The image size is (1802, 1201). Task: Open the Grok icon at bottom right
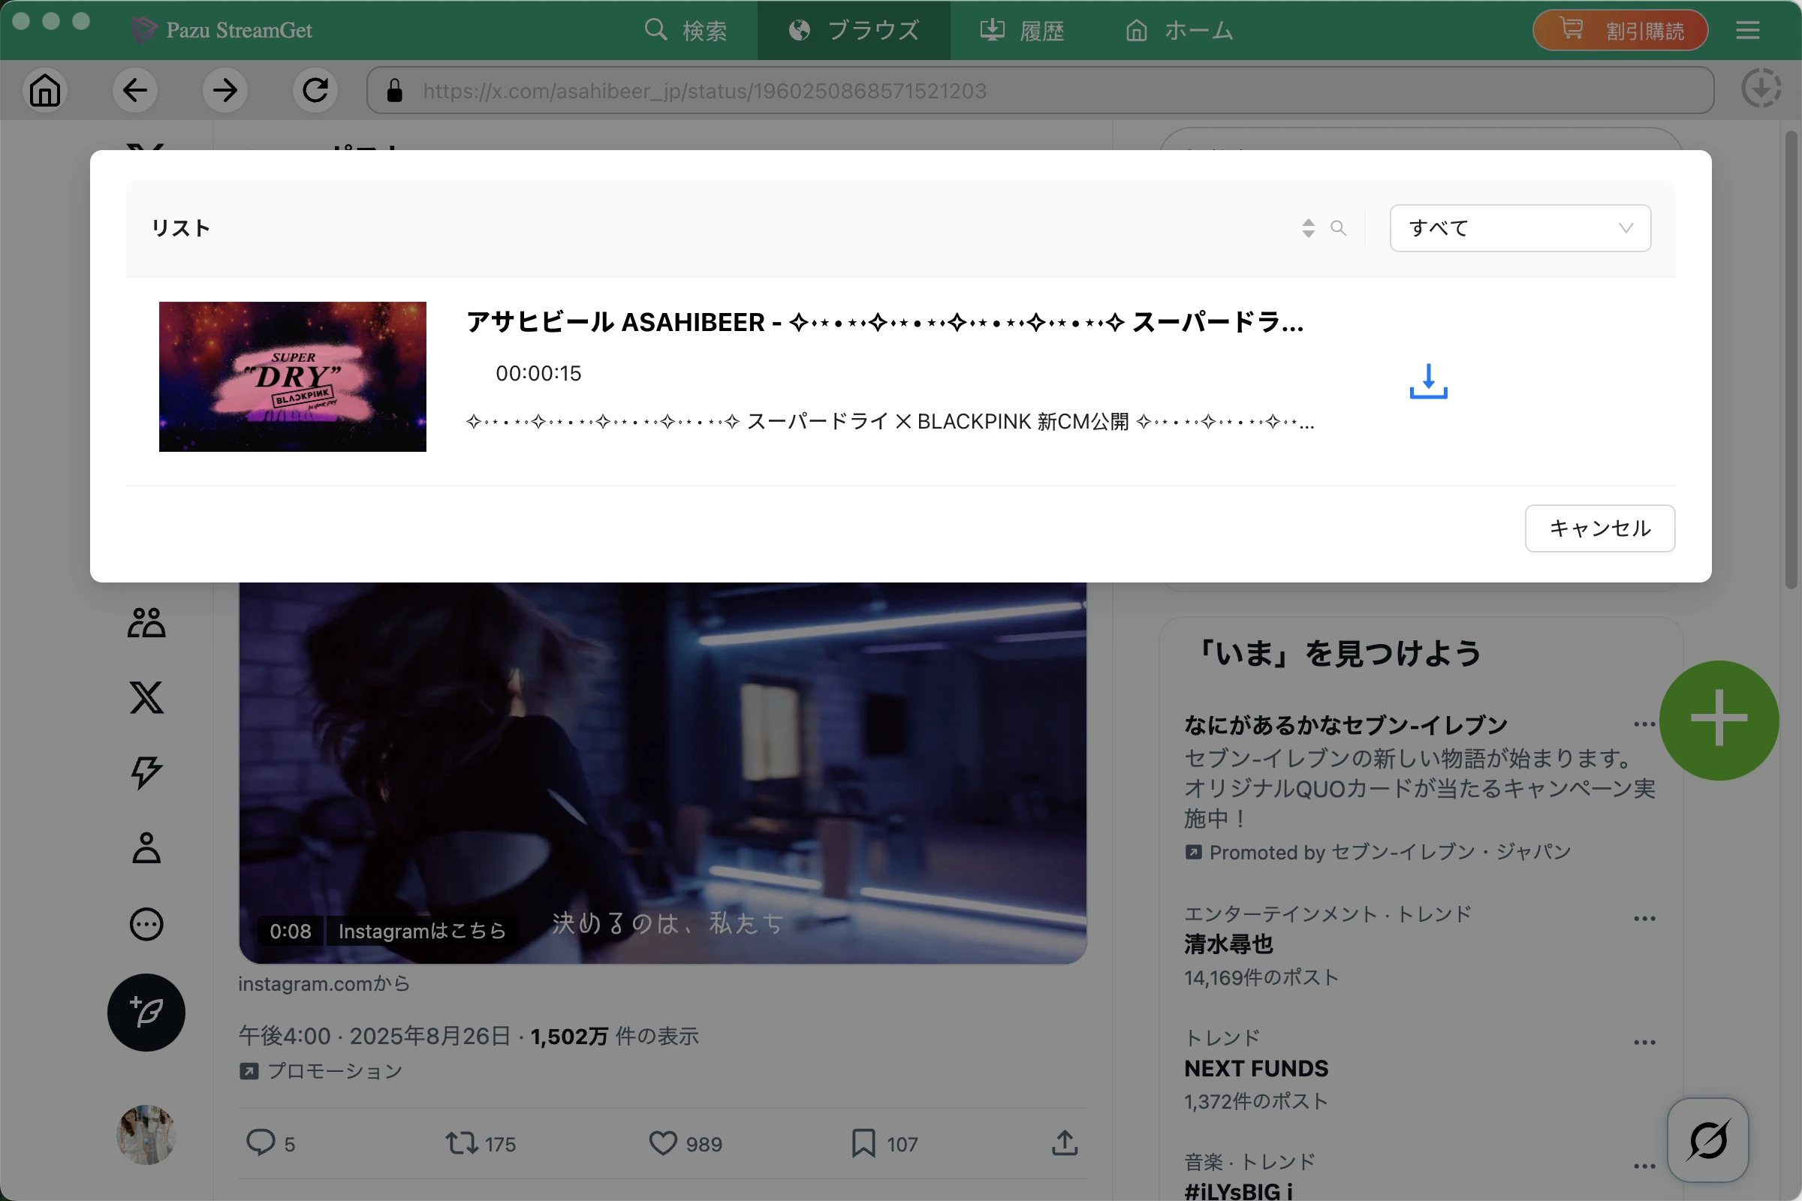(x=1709, y=1140)
